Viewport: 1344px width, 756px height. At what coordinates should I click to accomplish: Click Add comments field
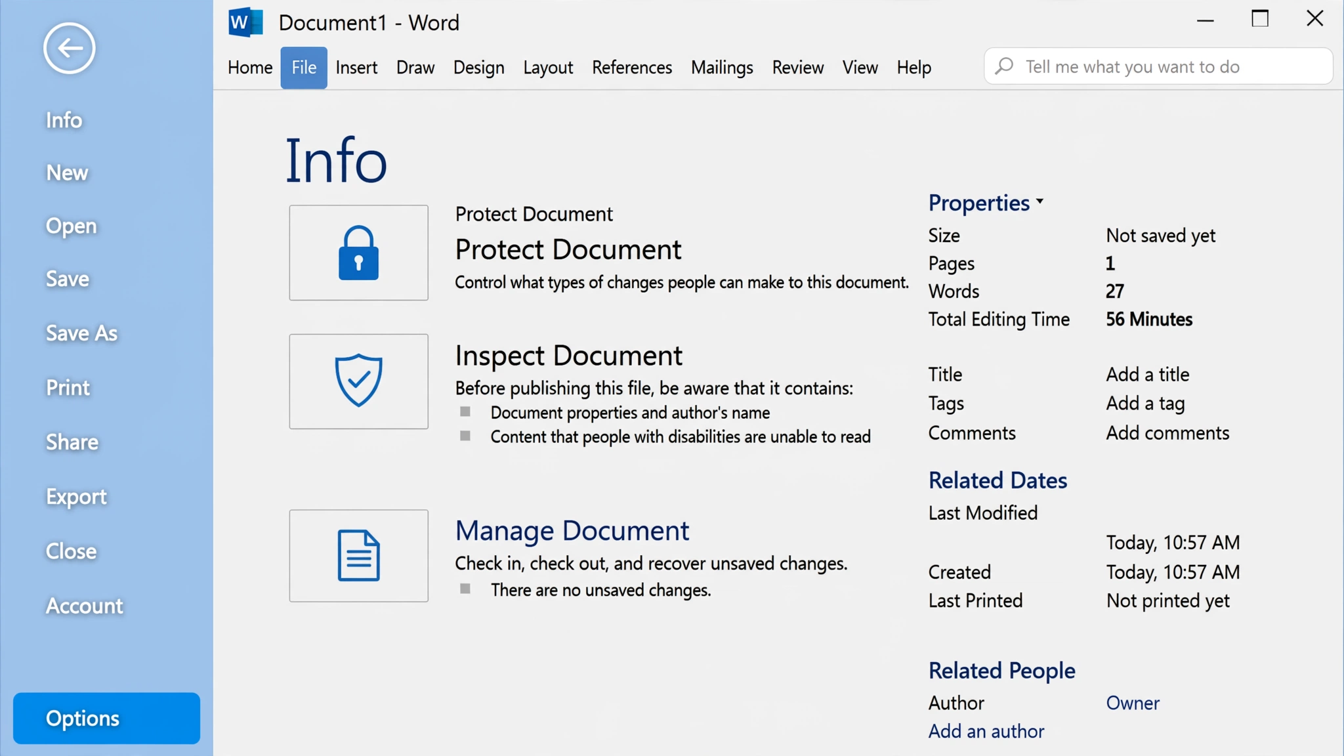pos(1167,433)
